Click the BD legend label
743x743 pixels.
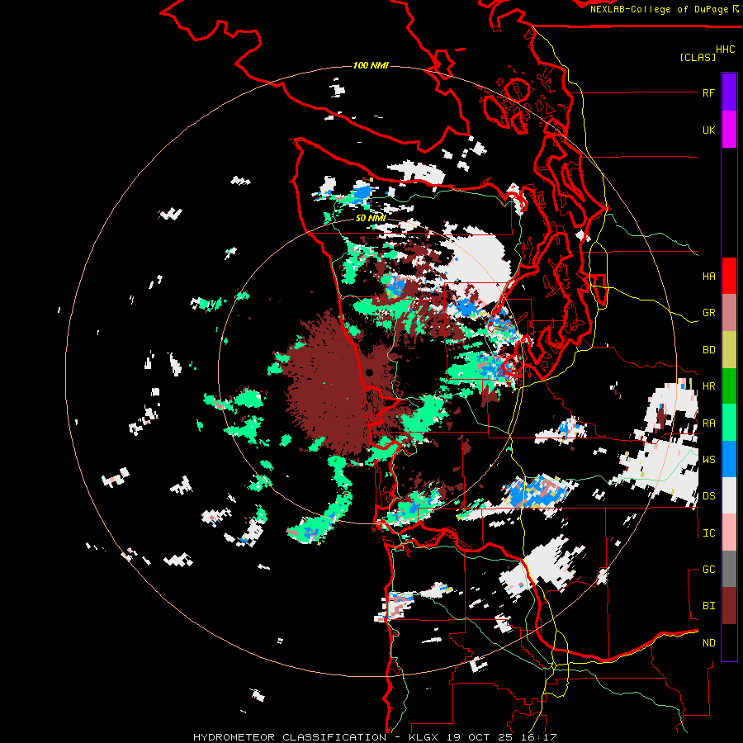tap(708, 350)
